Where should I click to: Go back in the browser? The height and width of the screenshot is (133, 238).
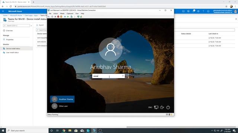coord(3,7)
